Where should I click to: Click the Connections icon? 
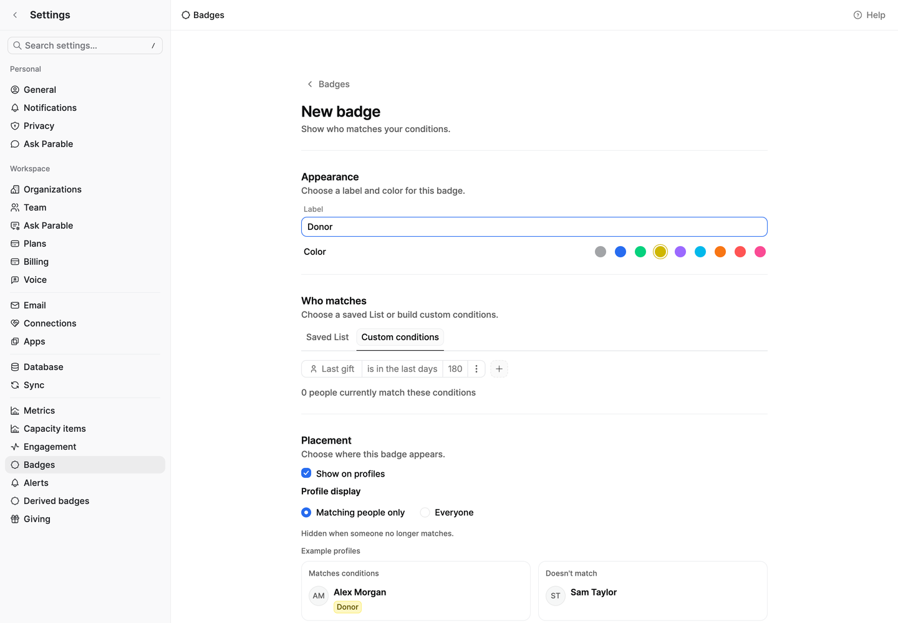tap(15, 323)
